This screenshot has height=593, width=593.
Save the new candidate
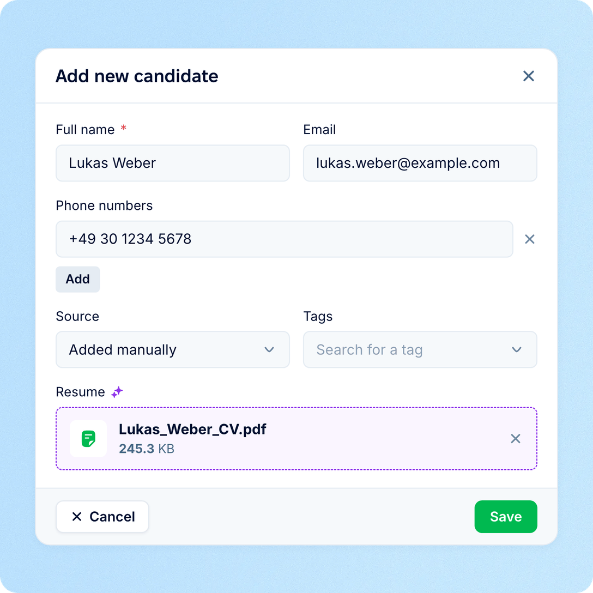[506, 517]
